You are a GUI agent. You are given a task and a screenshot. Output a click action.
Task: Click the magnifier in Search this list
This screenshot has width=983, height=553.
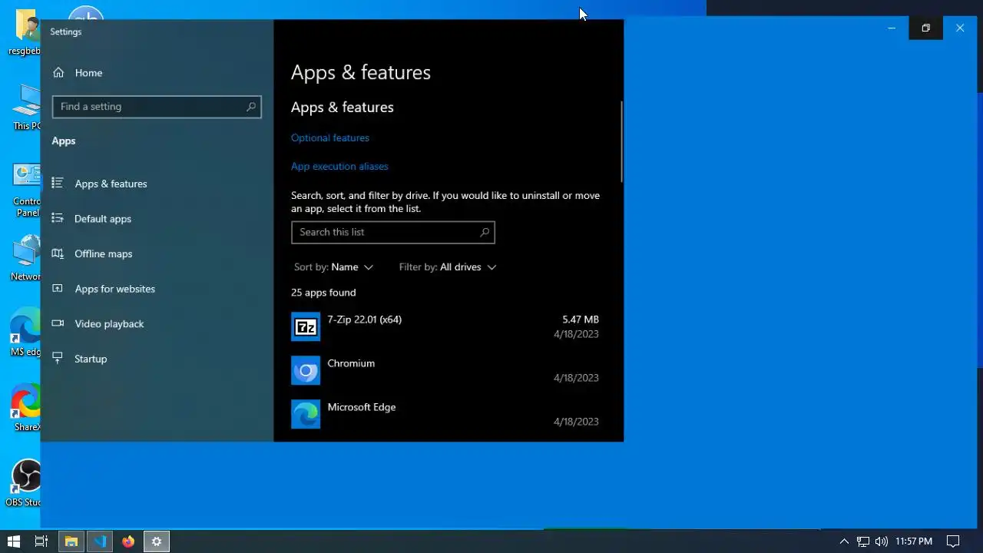click(x=485, y=232)
